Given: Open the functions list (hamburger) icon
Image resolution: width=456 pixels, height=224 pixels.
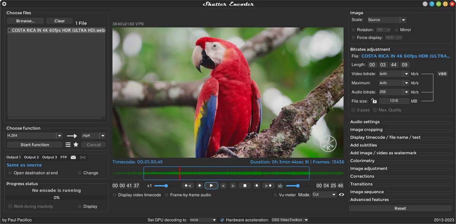Looking at the screenshot, I should pos(68,144).
